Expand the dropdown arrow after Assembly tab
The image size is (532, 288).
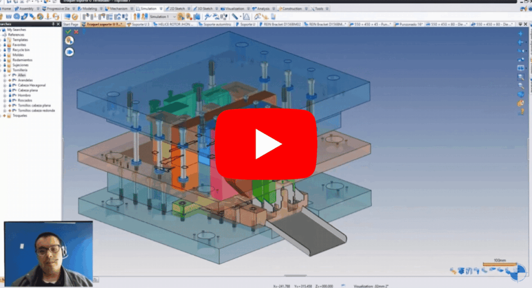coord(37,8)
